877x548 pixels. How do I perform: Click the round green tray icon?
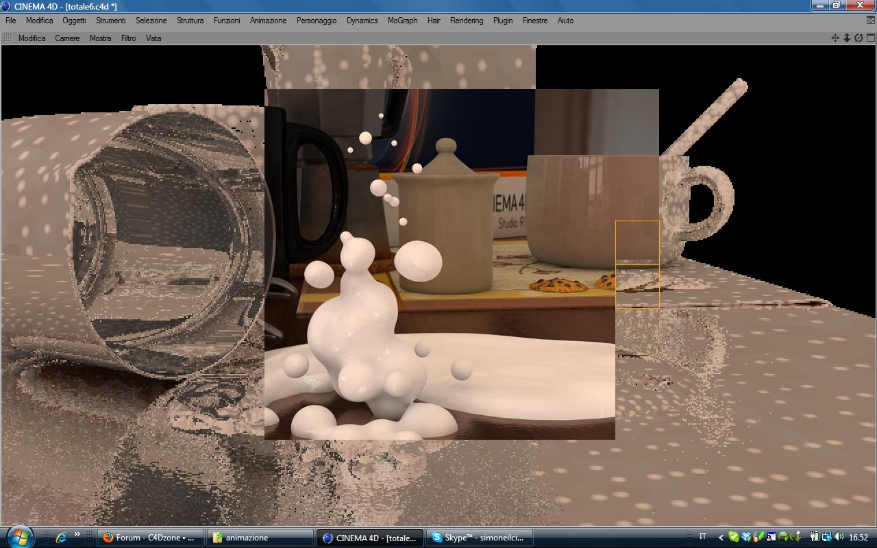(x=783, y=537)
